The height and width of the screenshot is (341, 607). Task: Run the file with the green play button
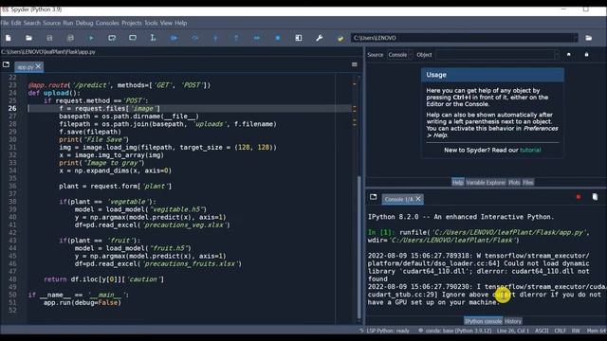point(91,38)
